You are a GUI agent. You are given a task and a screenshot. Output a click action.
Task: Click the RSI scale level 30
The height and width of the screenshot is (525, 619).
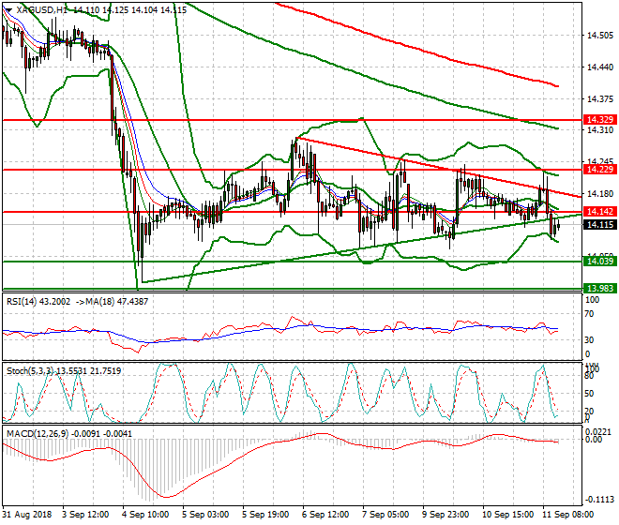pyautogui.click(x=589, y=340)
